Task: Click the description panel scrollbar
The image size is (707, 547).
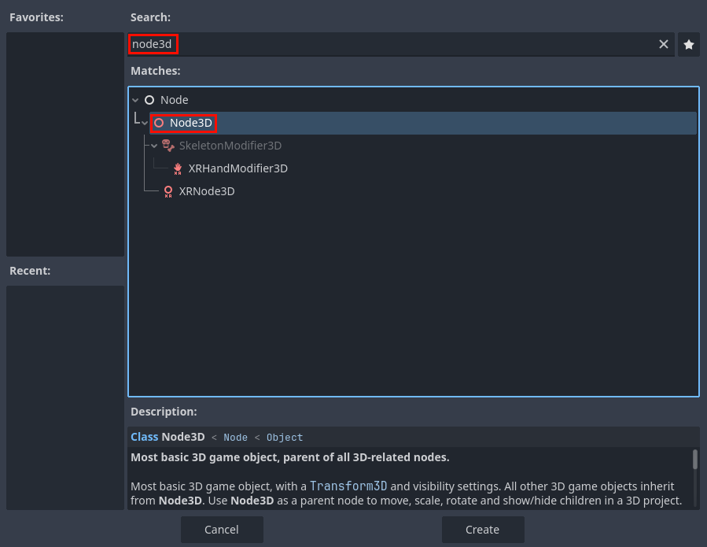Action: (x=695, y=460)
